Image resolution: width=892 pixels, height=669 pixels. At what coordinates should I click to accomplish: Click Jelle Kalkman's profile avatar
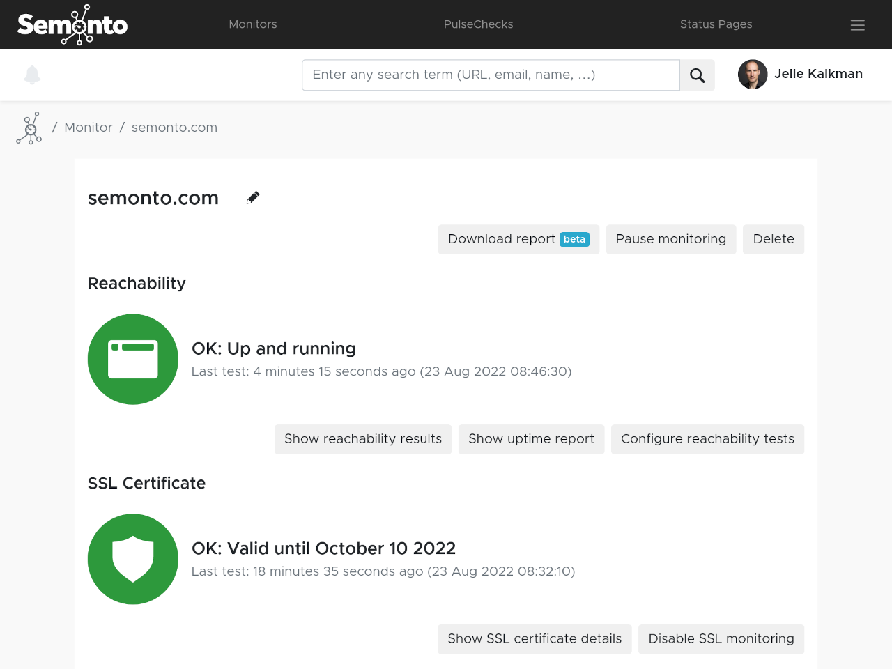pos(753,75)
